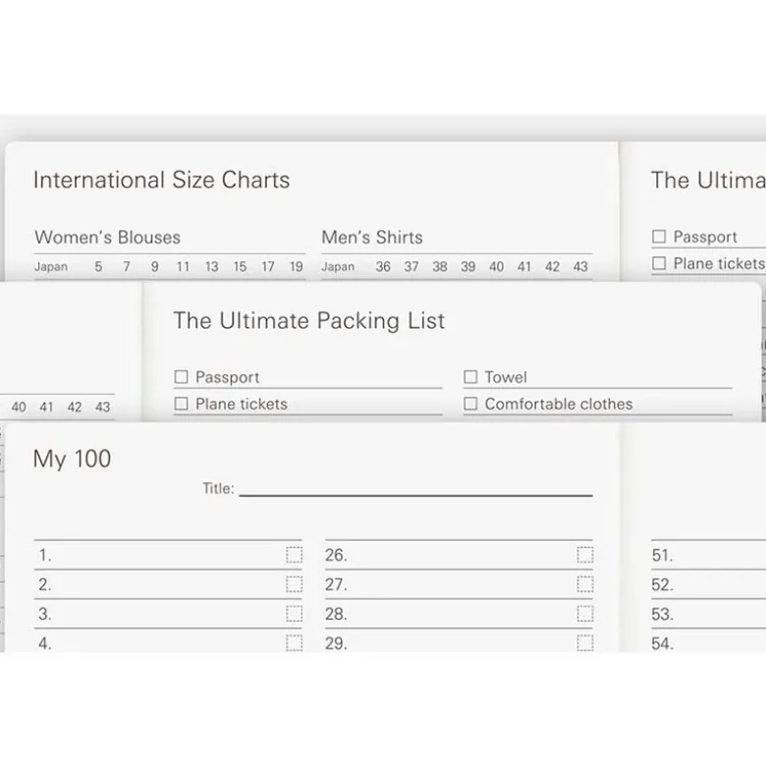Click size 17 in Women's Blouses row
Image resolution: width=766 pixels, height=767 pixels.
pos(268,266)
